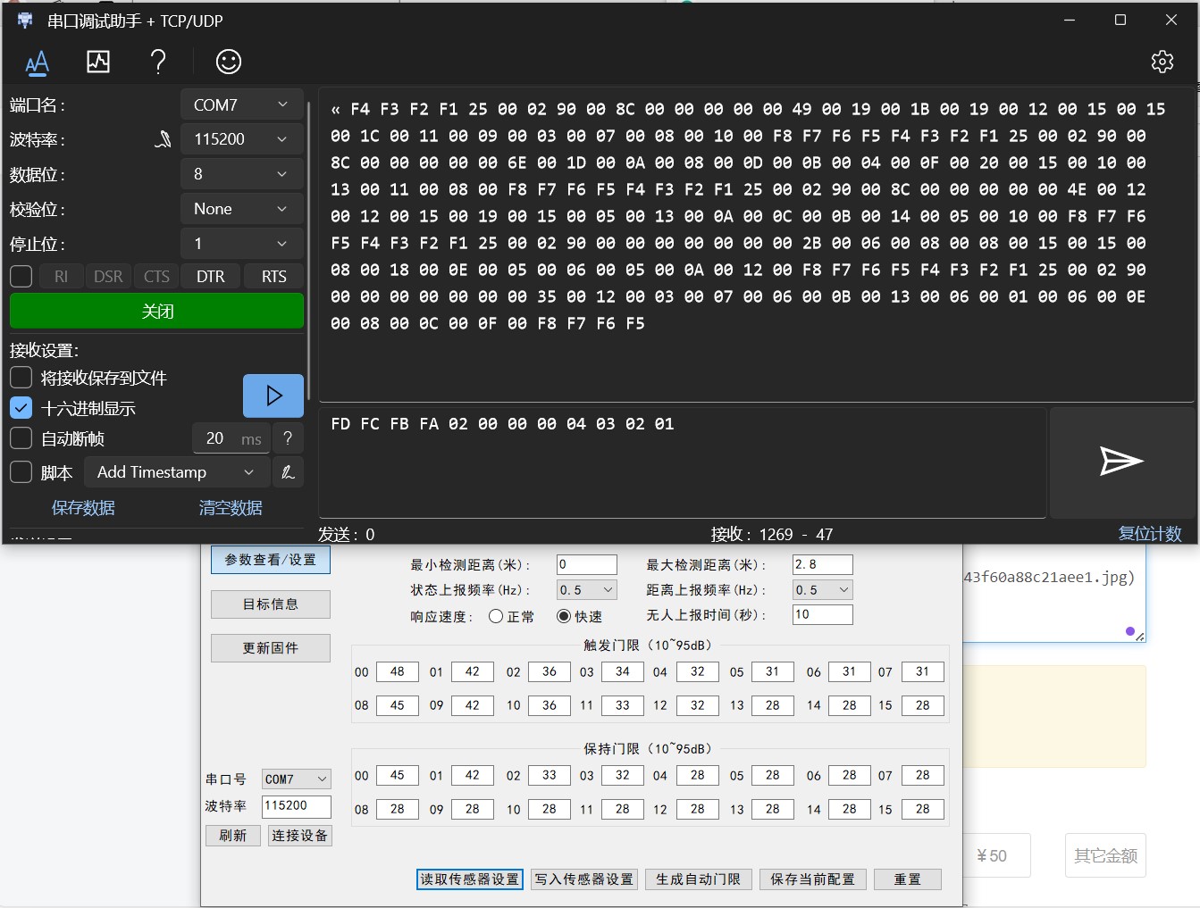Open the 状态上报频率 dropdown
1200x908 pixels.
coord(587,590)
